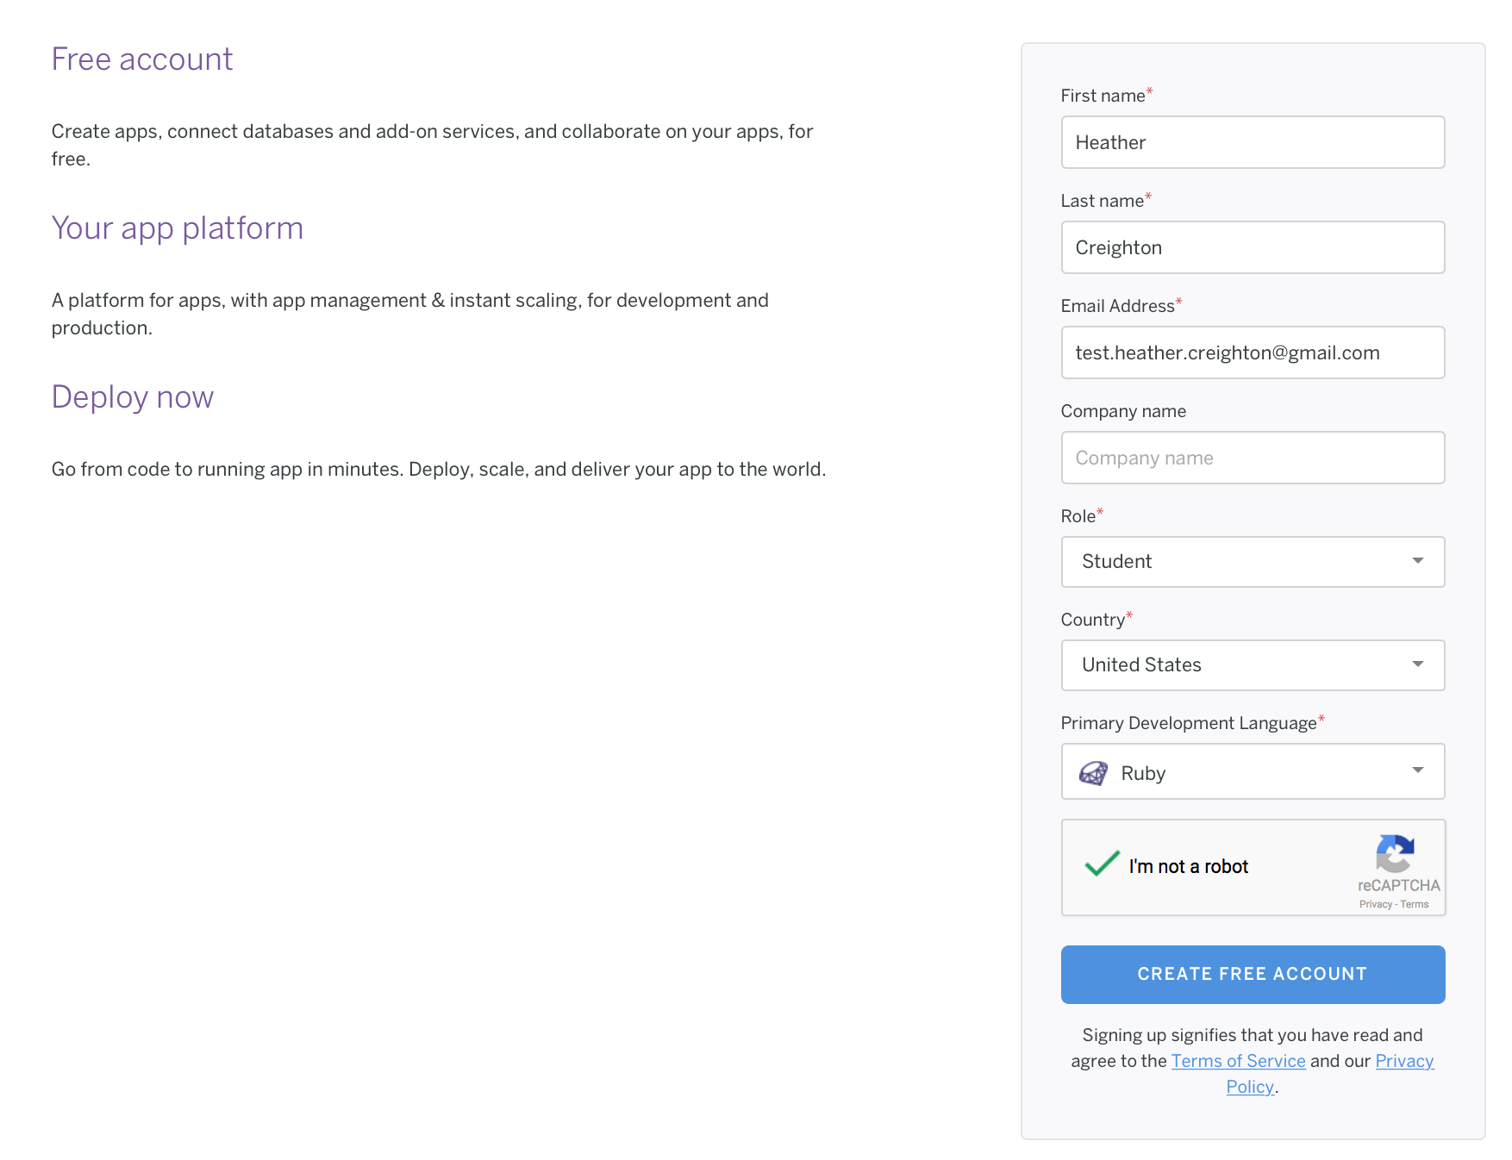Toggle the "I'm not a robot" checkmark
The image size is (1512, 1160).
[x=1102, y=864]
